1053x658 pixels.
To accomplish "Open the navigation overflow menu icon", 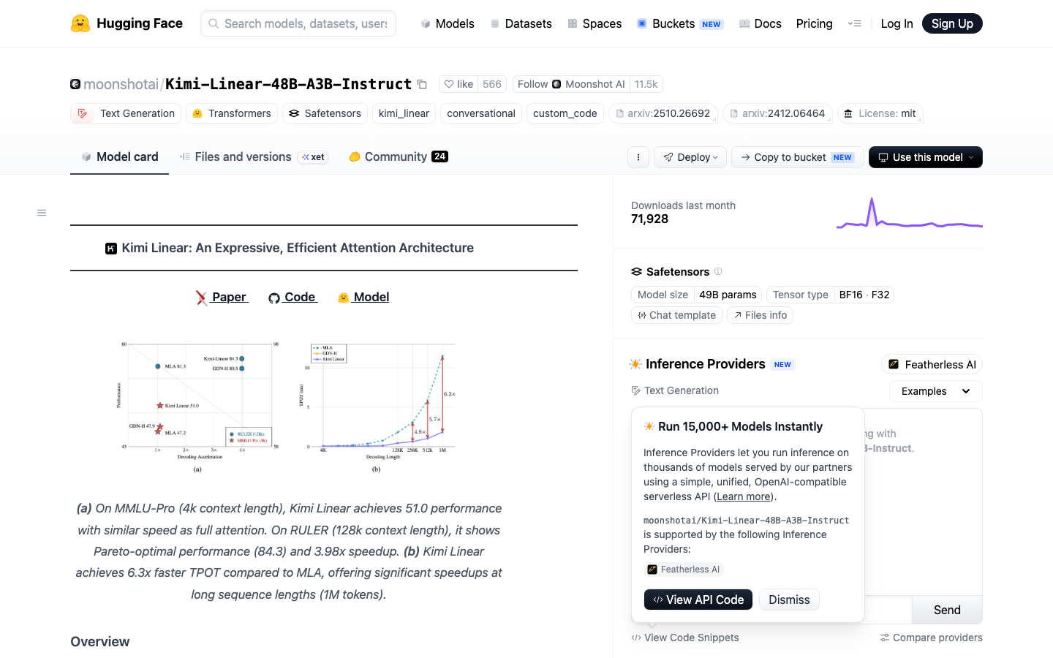I will [x=854, y=23].
